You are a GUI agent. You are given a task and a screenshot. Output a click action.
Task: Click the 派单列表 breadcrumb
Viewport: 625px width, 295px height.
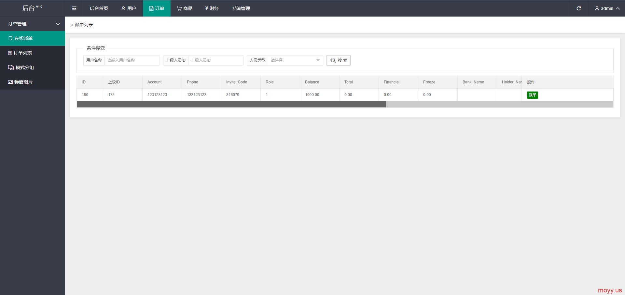click(84, 25)
